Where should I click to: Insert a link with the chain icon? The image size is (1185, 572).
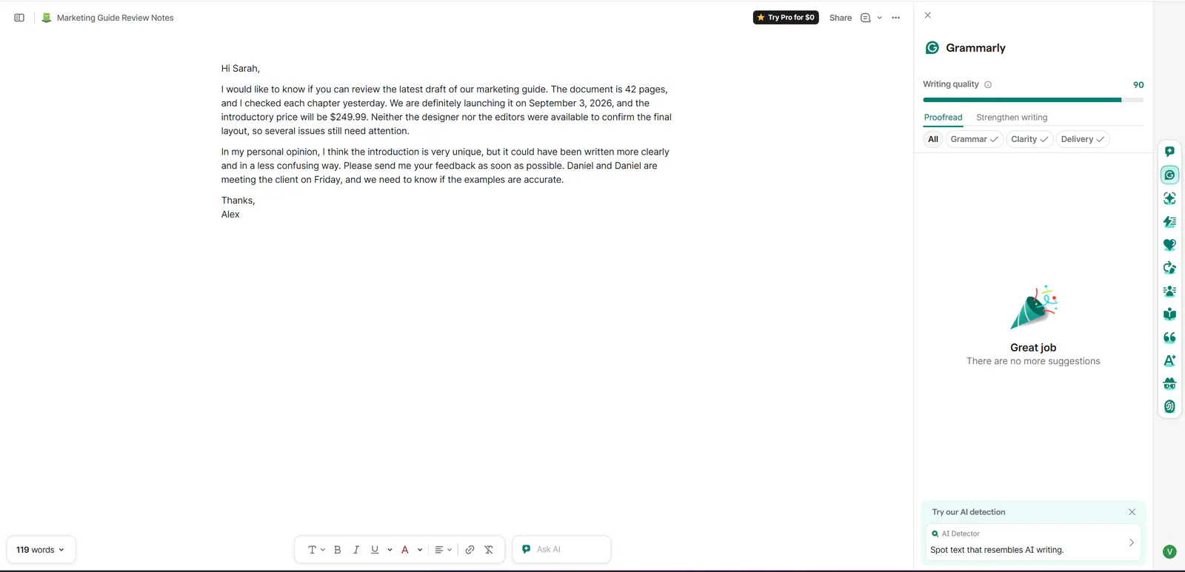tap(470, 550)
